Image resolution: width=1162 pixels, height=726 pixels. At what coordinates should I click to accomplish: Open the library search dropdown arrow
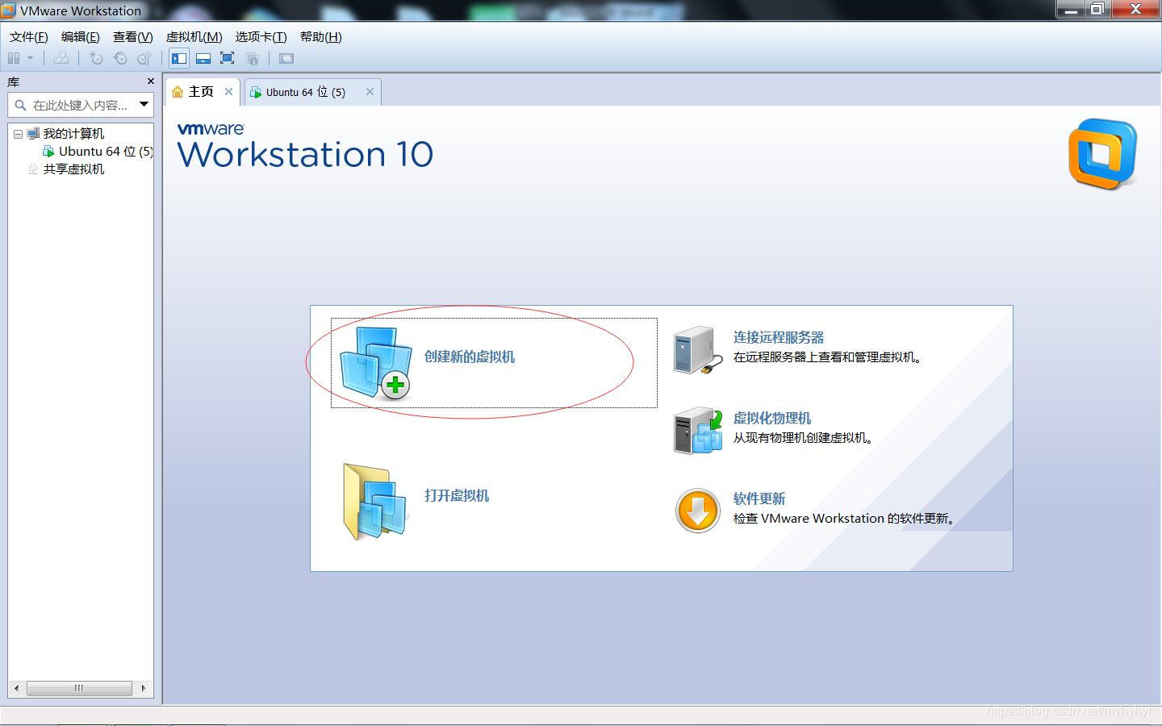click(144, 104)
